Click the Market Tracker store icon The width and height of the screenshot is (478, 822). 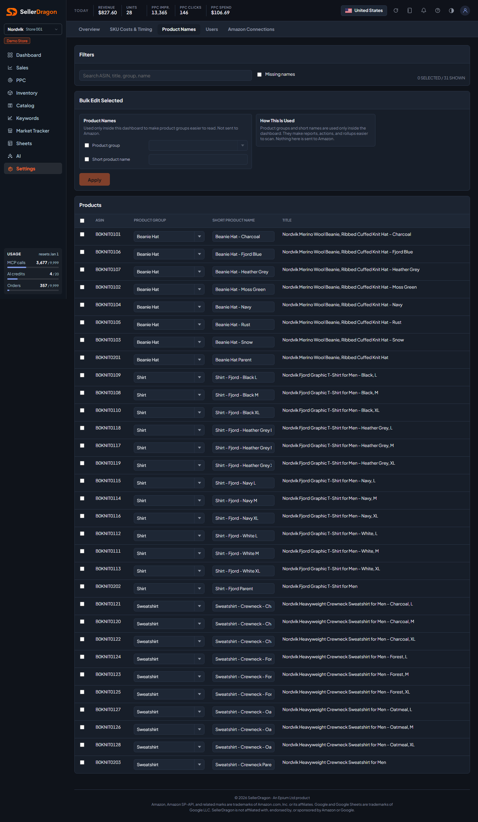10,131
